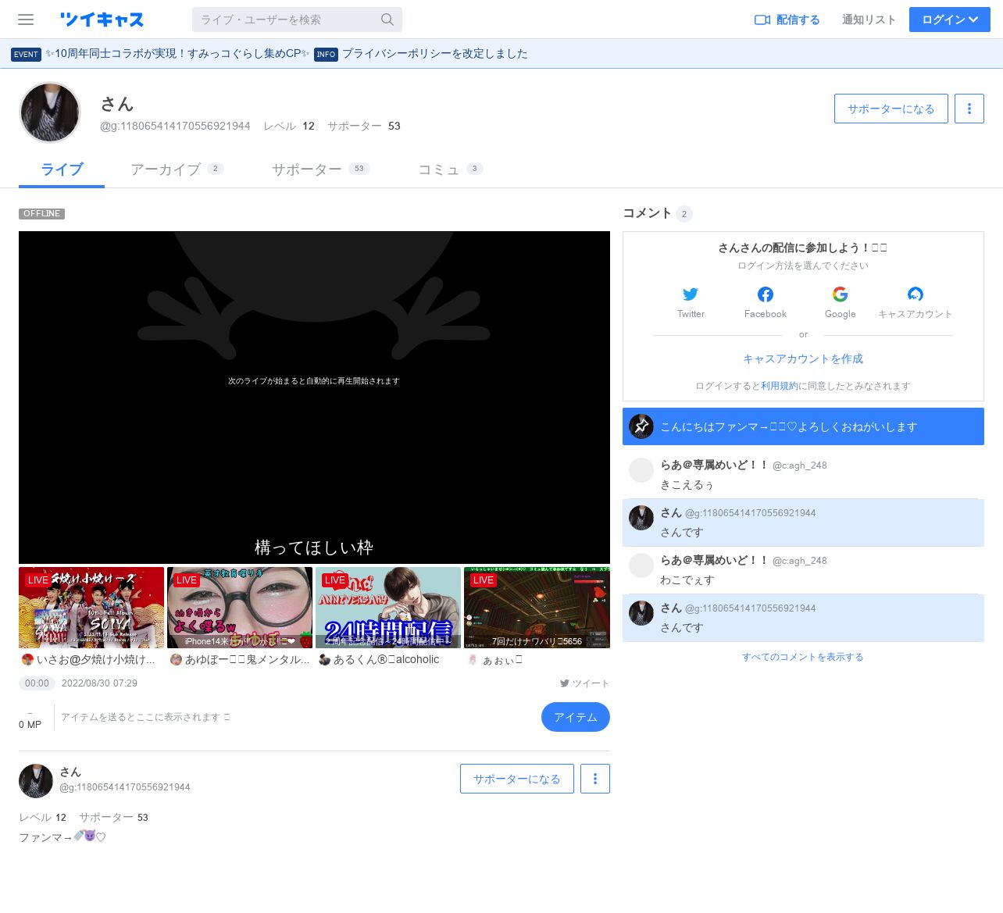This screenshot has height=913, width=1003.
Task: Open the ログイン dropdown button
Action: 949,20
